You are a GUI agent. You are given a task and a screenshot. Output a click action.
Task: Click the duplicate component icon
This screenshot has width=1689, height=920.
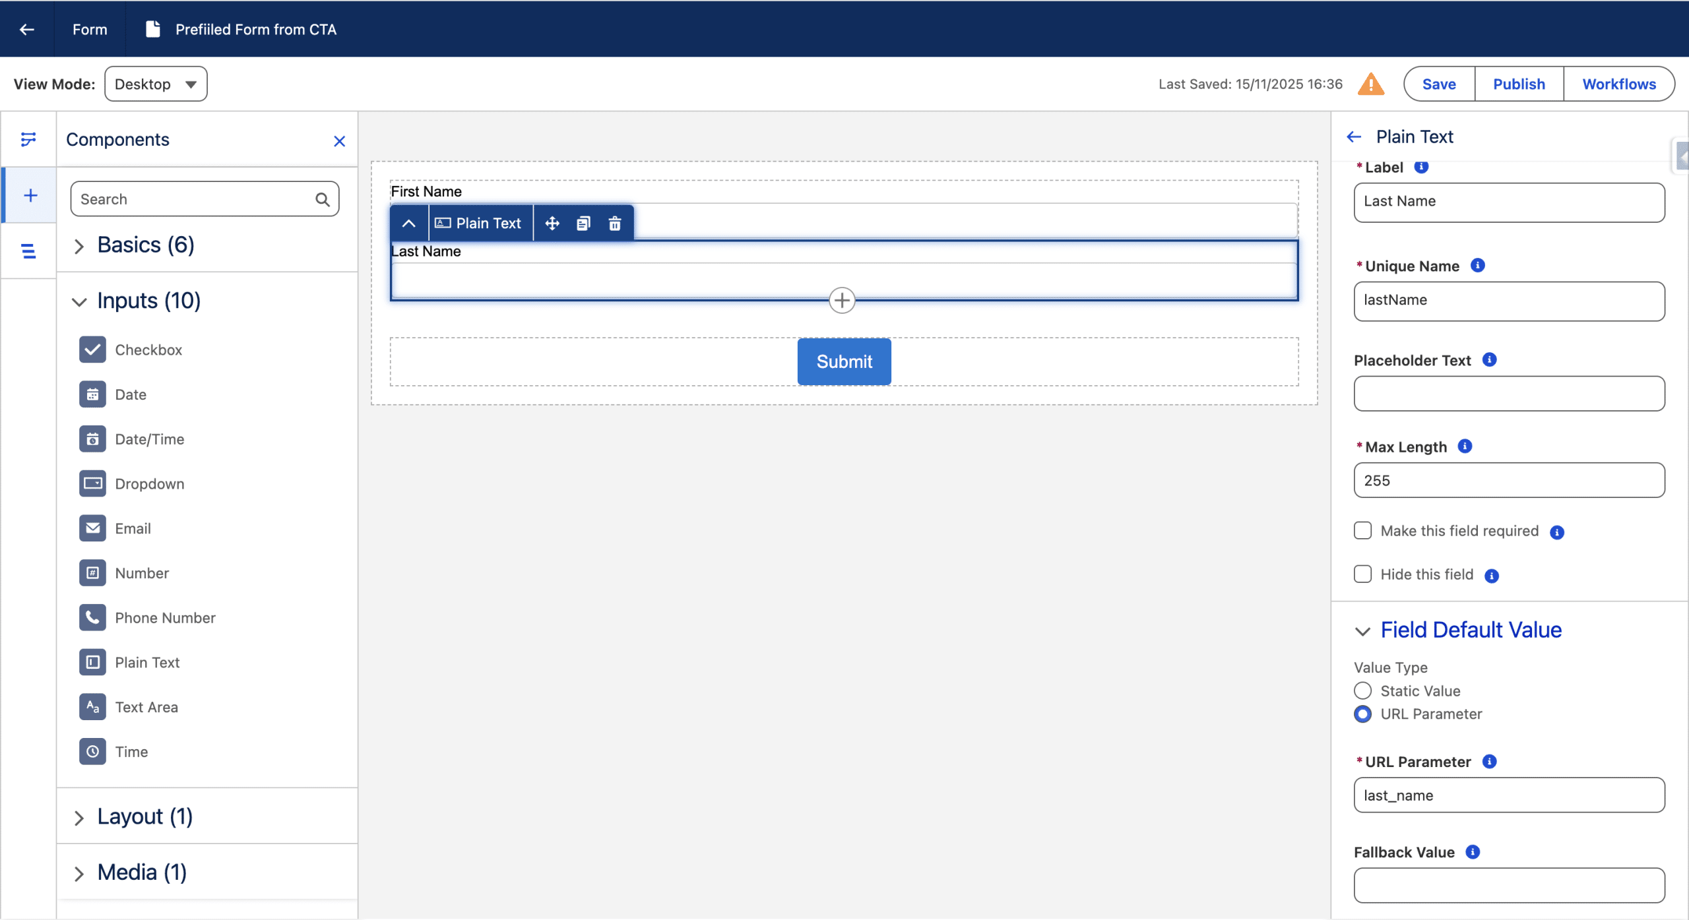pos(583,224)
